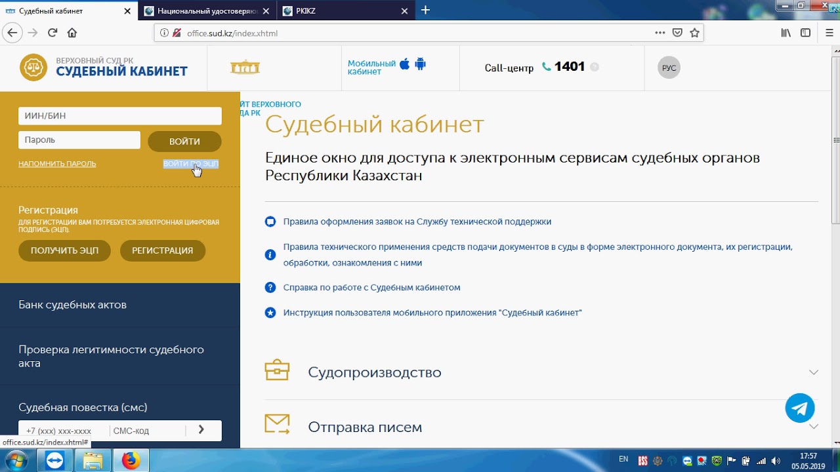
Task: Click the BSS tray icon
Action: pyautogui.click(x=643, y=461)
